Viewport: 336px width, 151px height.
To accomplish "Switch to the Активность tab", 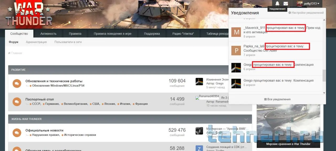I will pyautogui.click(x=48, y=34).
